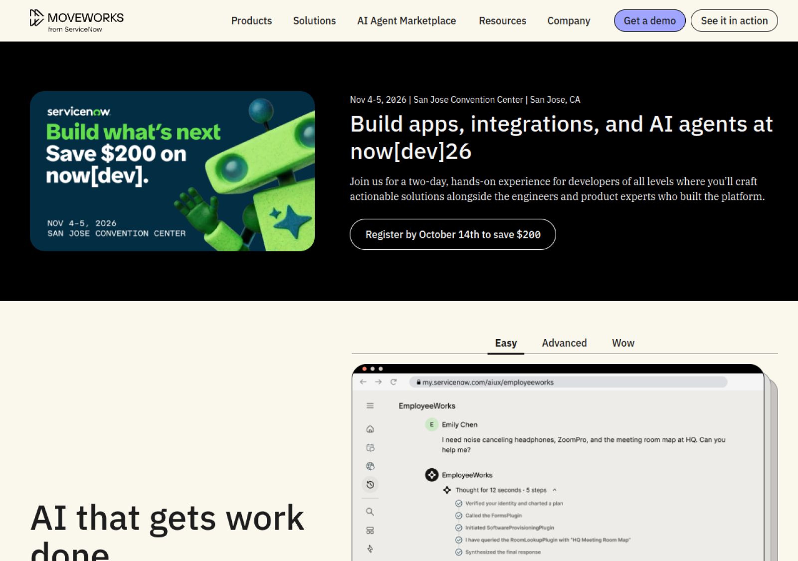Click the diamond icon before Thought for 12 seconds

(447, 490)
